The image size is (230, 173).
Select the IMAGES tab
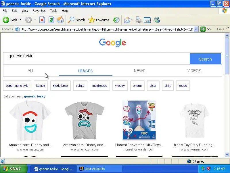(x=85, y=71)
